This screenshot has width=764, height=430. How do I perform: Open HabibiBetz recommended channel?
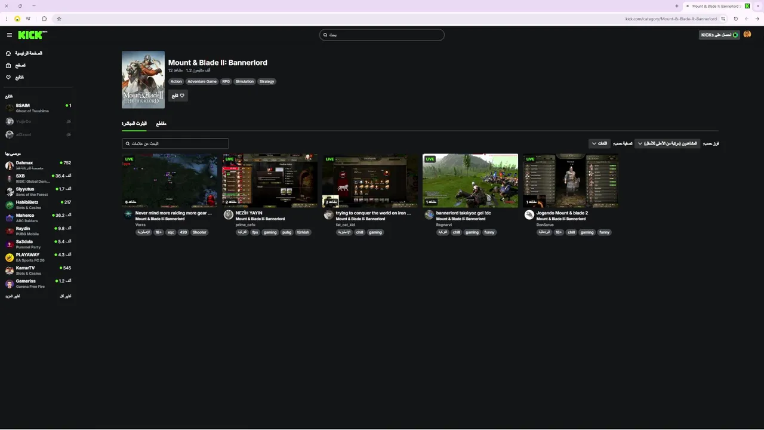pyautogui.click(x=38, y=204)
